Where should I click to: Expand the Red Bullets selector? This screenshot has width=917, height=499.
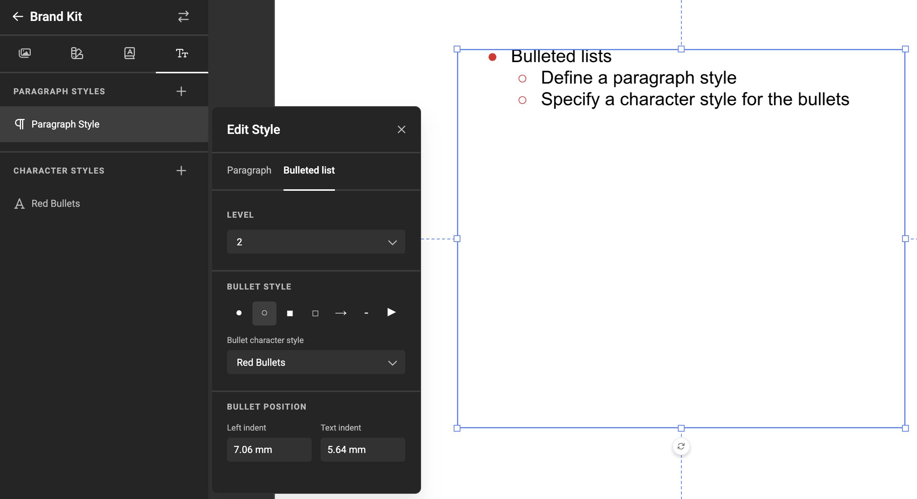[392, 362]
